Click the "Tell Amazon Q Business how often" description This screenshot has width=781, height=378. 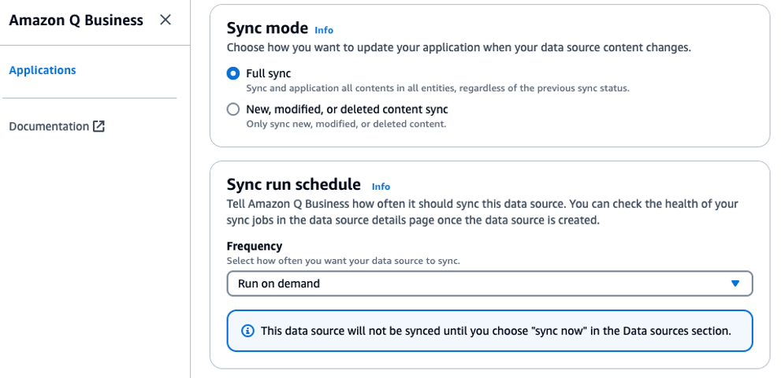(x=482, y=204)
